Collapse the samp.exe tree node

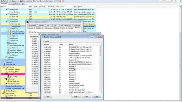tap(5, 74)
